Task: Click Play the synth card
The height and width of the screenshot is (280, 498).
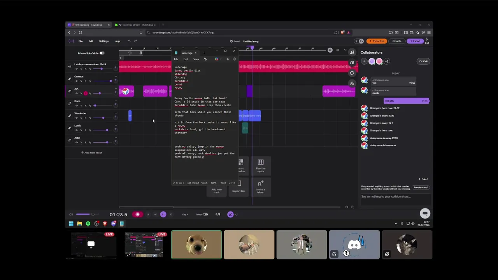Action: coord(261,165)
